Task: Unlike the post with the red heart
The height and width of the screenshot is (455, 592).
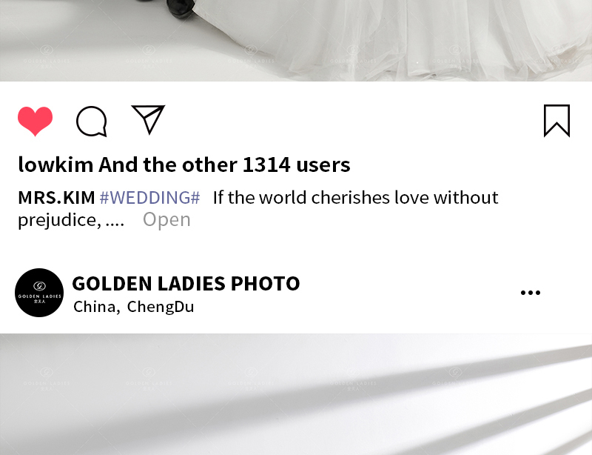Action: [x=35, y=121]
